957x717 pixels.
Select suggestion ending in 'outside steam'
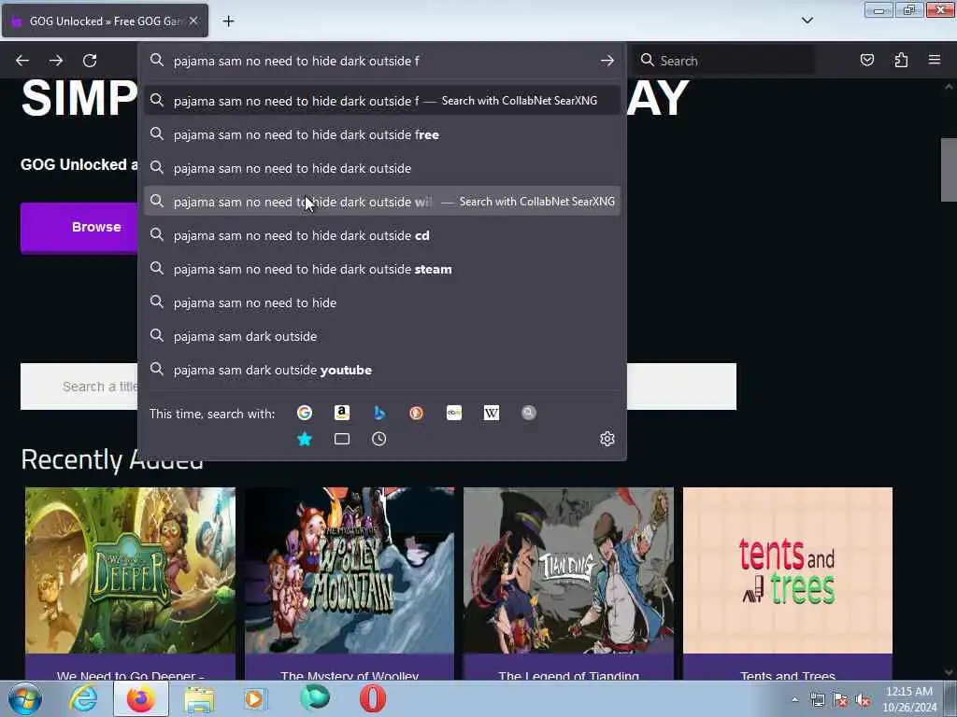[382, 269]
